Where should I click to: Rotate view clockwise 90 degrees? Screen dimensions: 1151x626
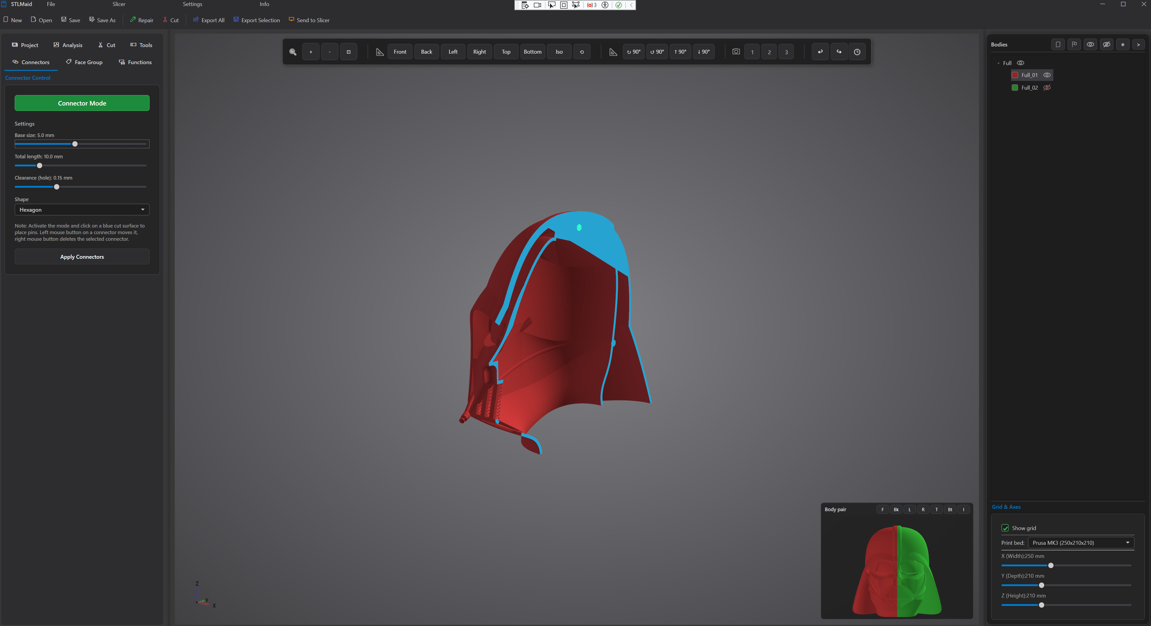(x=634, y=52)
